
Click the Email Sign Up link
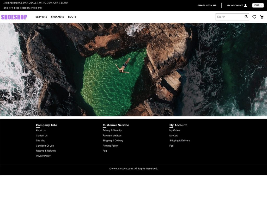(x=207, y=5)
